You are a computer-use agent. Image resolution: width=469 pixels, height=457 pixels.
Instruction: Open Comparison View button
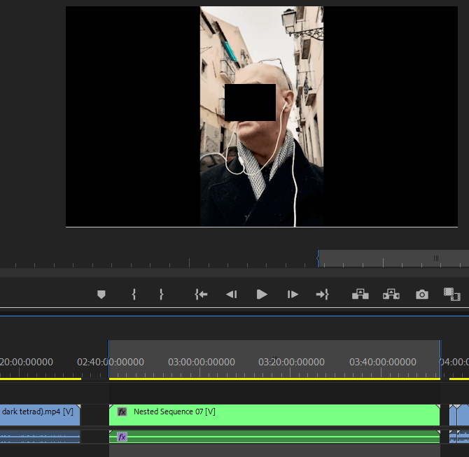451,295
